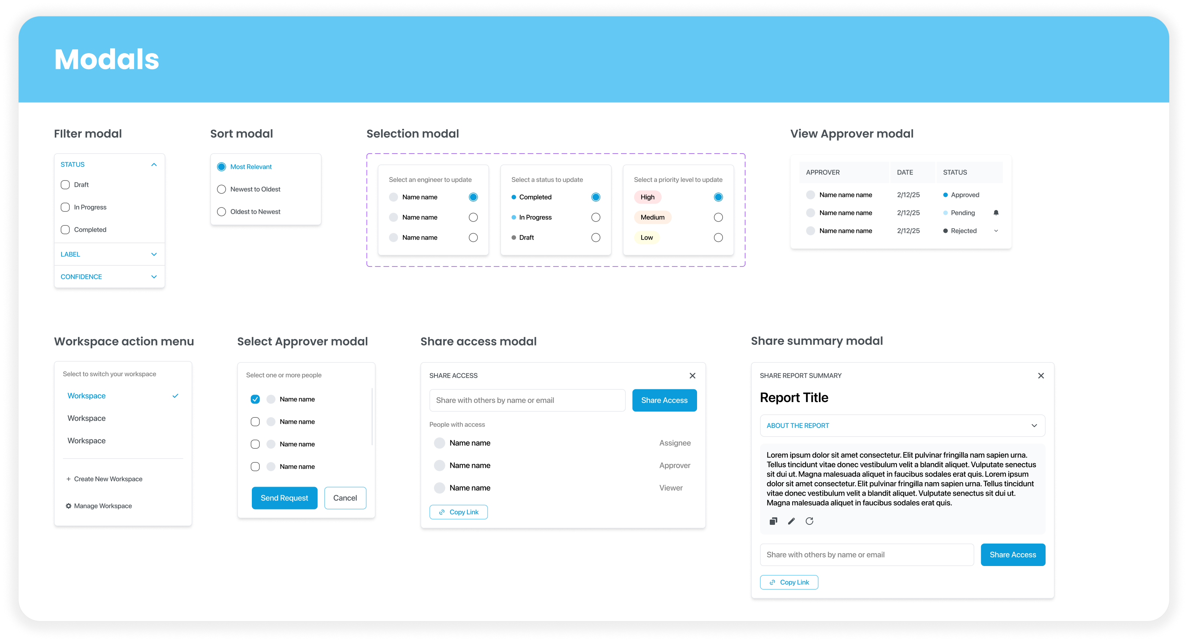Choose Manage Workspace from the menu
The image size is (1188, 642).
[x=102, y=506]
